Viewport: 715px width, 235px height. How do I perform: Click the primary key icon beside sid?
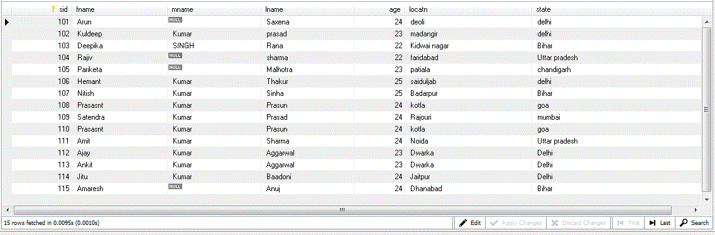click(53, 9)
